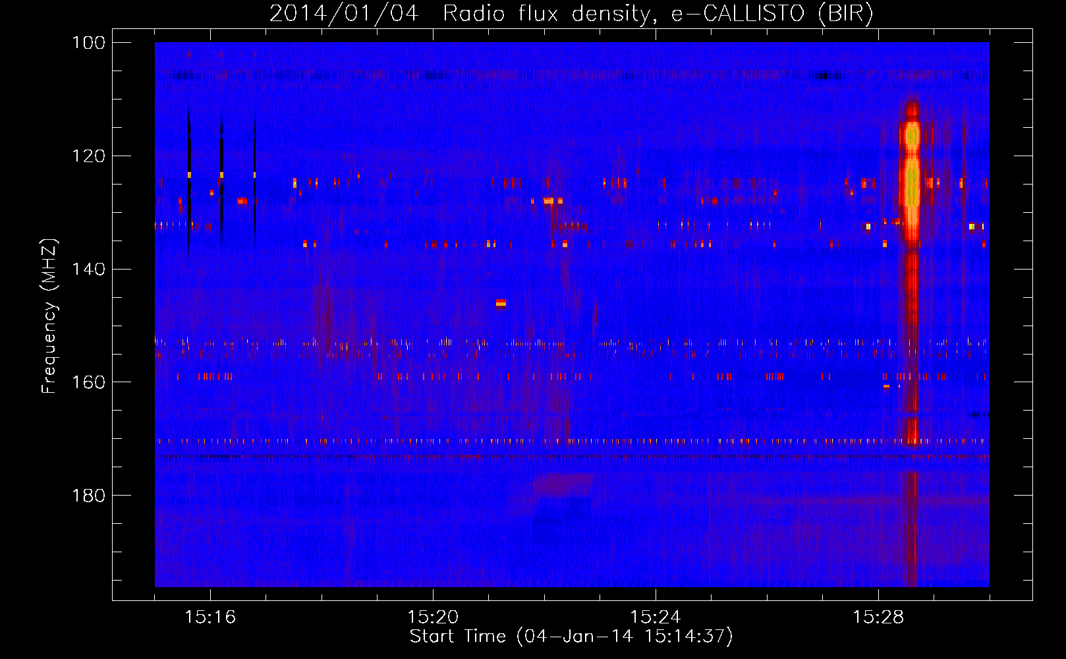Click the 15:28 time tick label

pyautogui.click(x=878, y=617)
